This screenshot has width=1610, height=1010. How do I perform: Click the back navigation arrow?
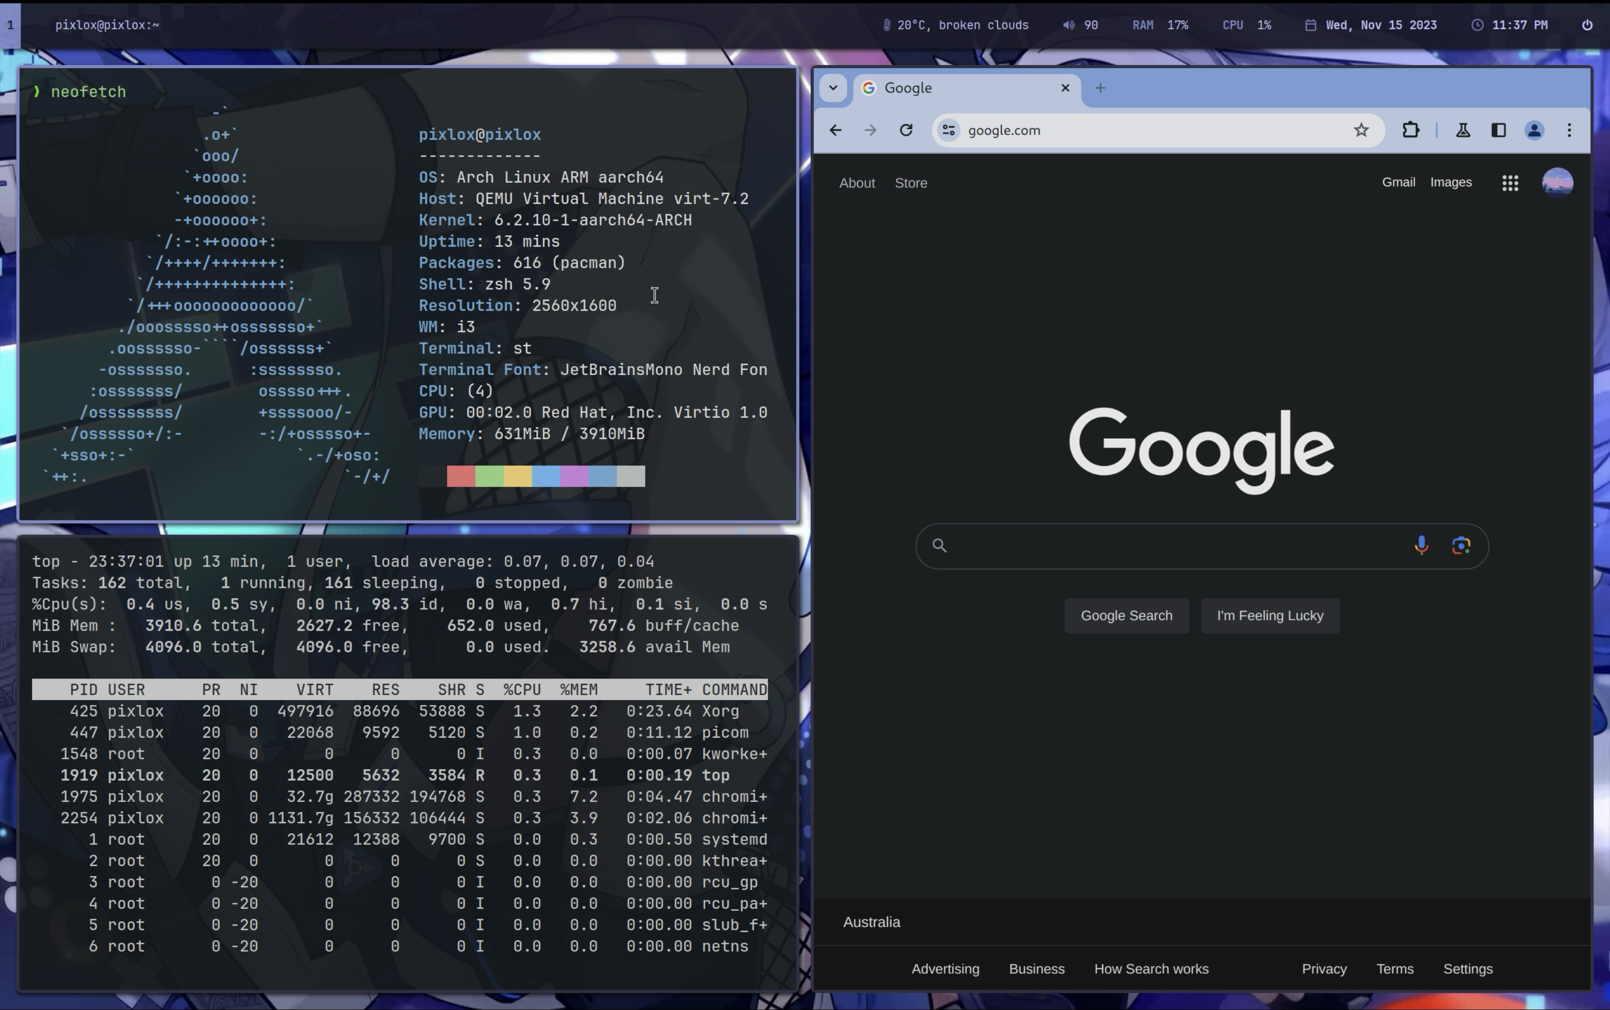coord(835,130)
